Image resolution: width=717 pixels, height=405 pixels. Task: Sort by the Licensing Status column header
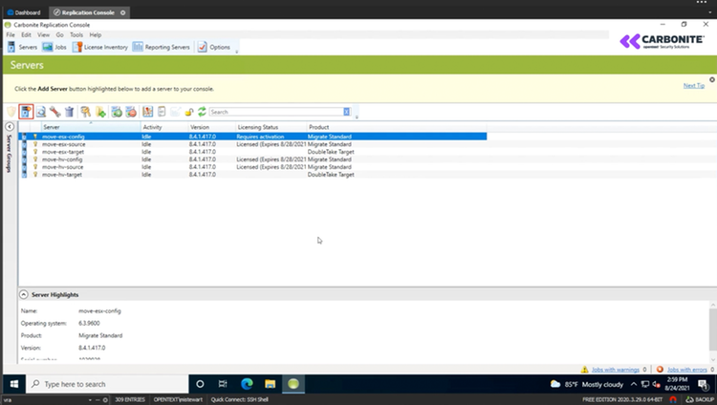pos(271,127)
